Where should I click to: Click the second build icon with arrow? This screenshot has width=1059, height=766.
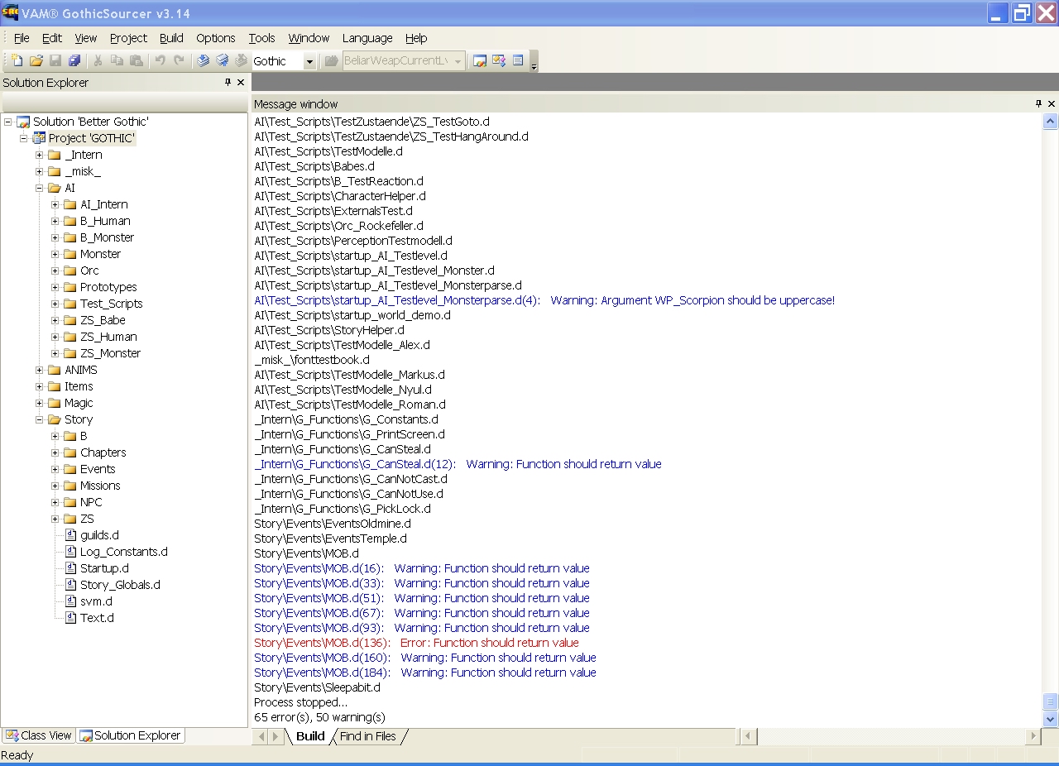coord(223,61)
